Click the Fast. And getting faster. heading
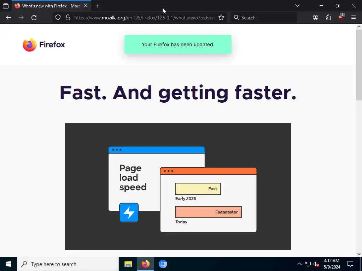The image size is (362, 271). click(178, 93)
